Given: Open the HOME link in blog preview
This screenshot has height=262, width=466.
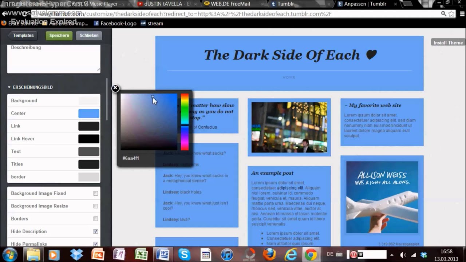Looking at the screenshot, I should 289,77.
